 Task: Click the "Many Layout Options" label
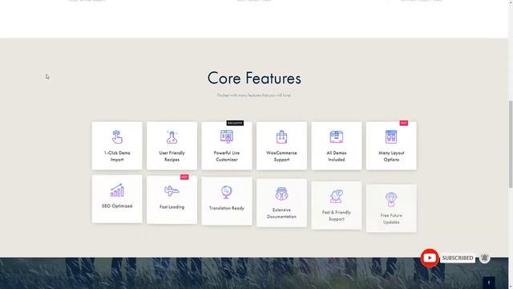(391, 157)
